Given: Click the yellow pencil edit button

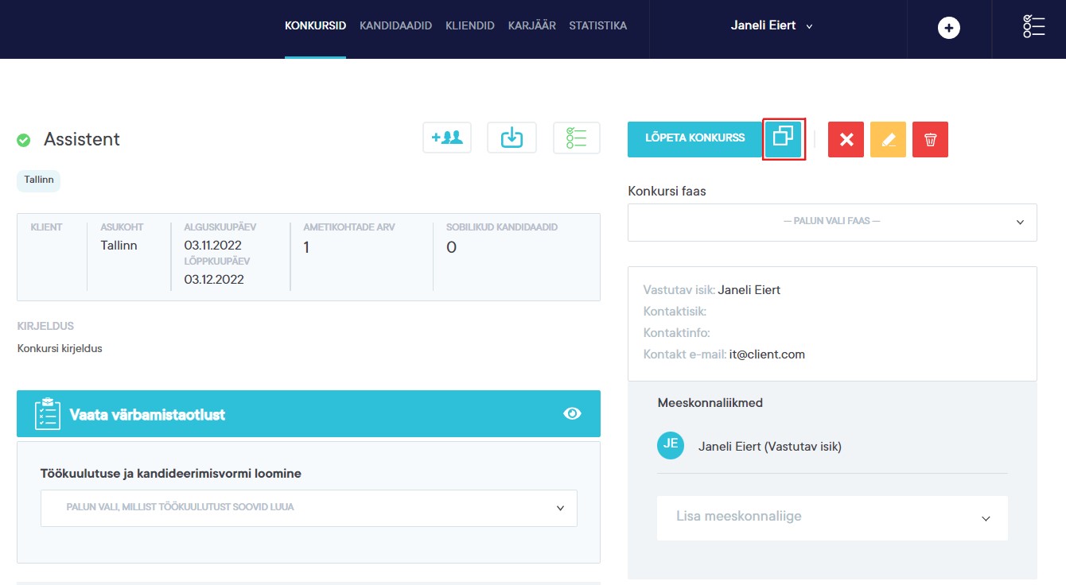Looking at the screenshot, I should point(888,140).
